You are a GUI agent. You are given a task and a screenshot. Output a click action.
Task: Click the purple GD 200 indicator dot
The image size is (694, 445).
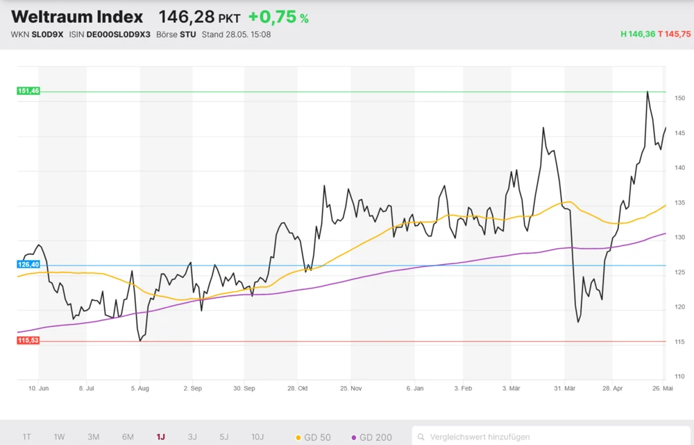355,437
